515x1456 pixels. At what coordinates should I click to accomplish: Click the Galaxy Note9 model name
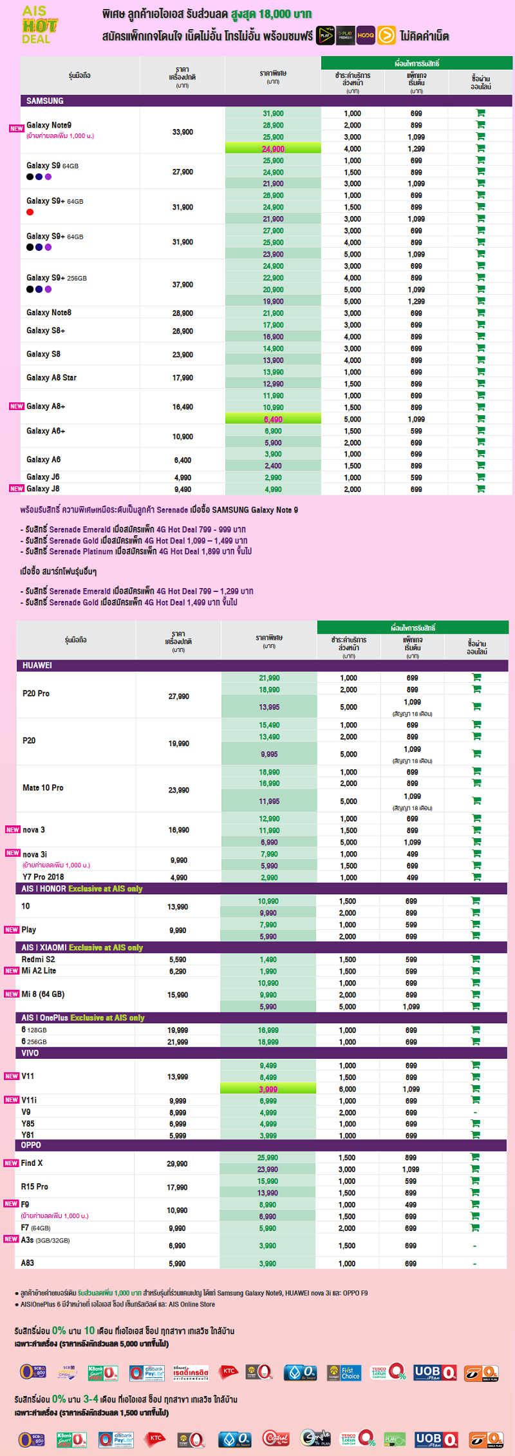(49, 125)
